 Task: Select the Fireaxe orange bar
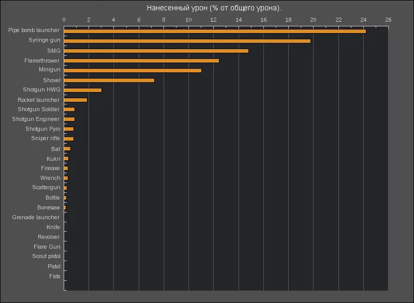(66, 168)
